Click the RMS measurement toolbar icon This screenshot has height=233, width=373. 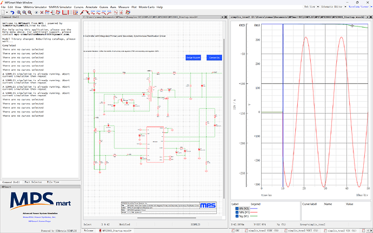coord(92,12)
